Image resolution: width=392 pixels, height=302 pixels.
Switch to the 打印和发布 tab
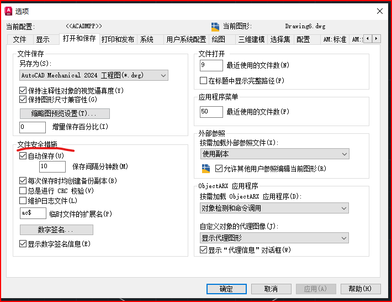tap(118, 40)
